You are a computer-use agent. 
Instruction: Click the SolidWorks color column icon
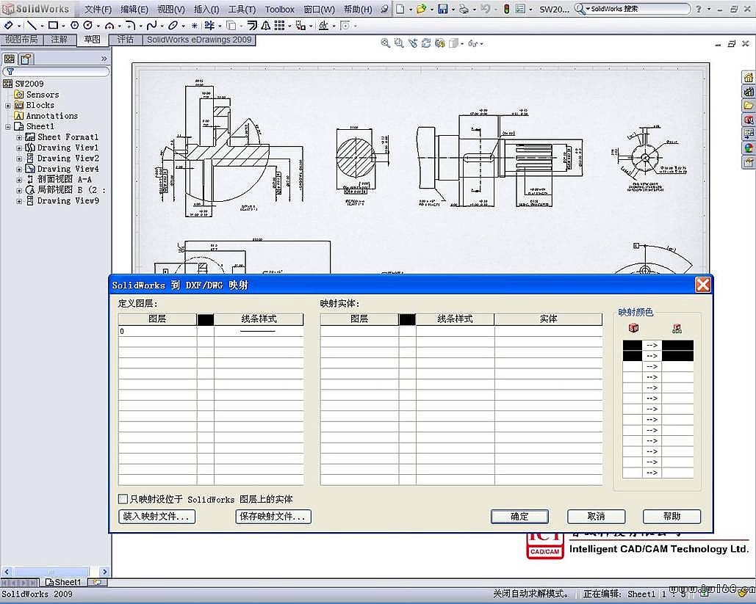click(x=633, y=328)
